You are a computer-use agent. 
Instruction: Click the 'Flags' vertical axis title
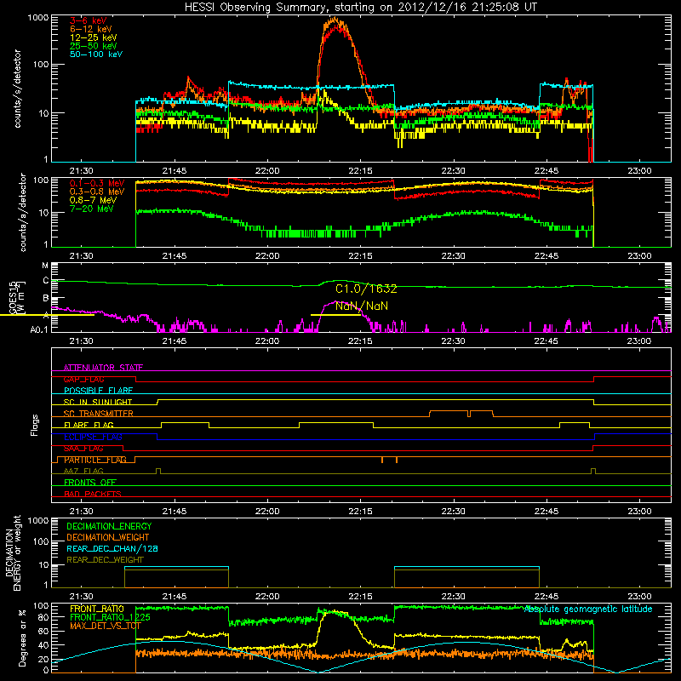35,426
